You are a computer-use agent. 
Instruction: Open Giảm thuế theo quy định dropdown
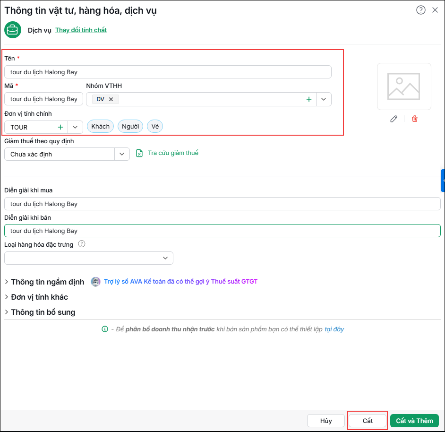[122, 154]
